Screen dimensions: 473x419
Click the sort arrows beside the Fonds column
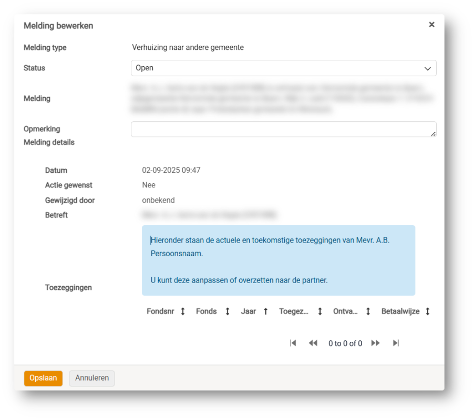click(x=228, y=311)
